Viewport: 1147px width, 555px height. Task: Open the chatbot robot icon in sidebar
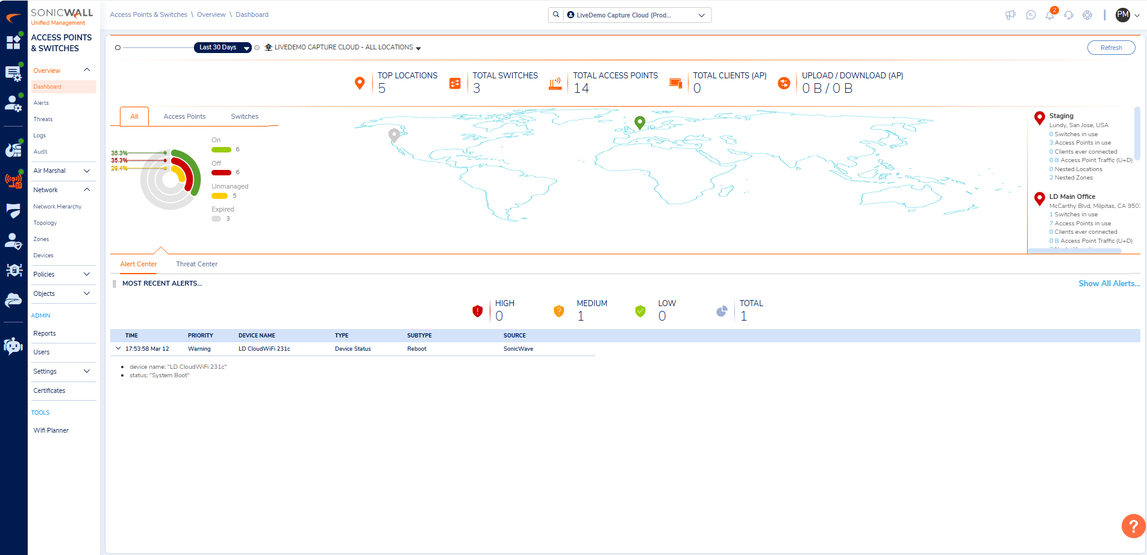(x=13, y=346)
